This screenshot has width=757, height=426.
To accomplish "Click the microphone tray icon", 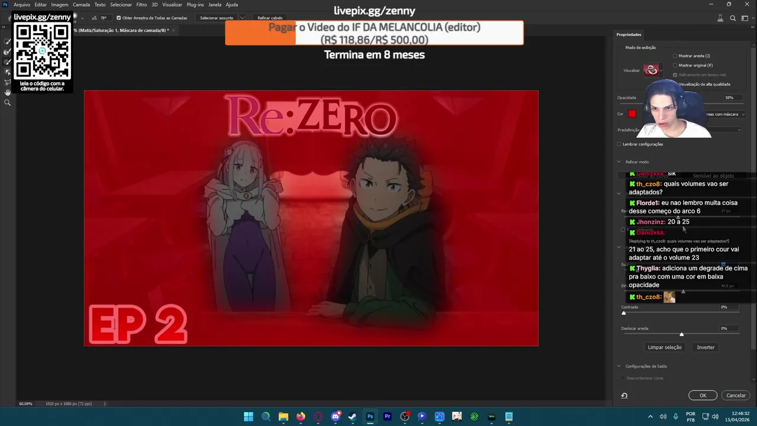I will [676, 417].
